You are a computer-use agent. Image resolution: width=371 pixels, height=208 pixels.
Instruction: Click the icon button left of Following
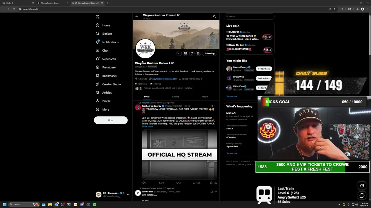[198, 53]
